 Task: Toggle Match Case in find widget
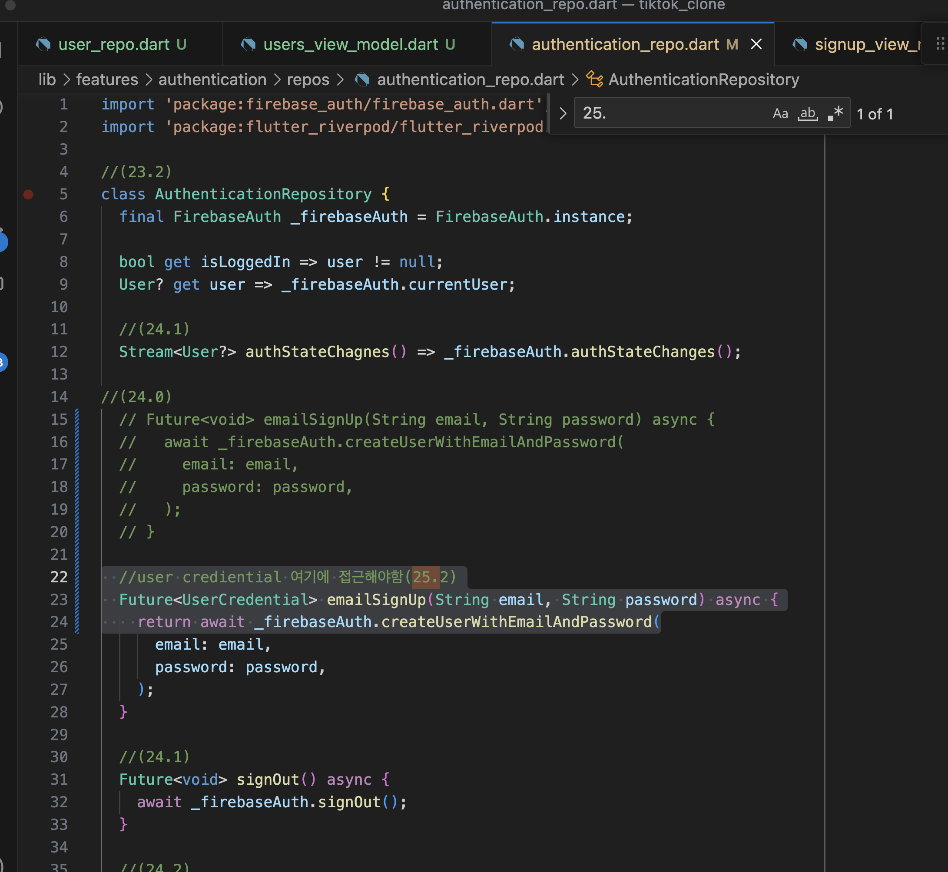(780, 114)
